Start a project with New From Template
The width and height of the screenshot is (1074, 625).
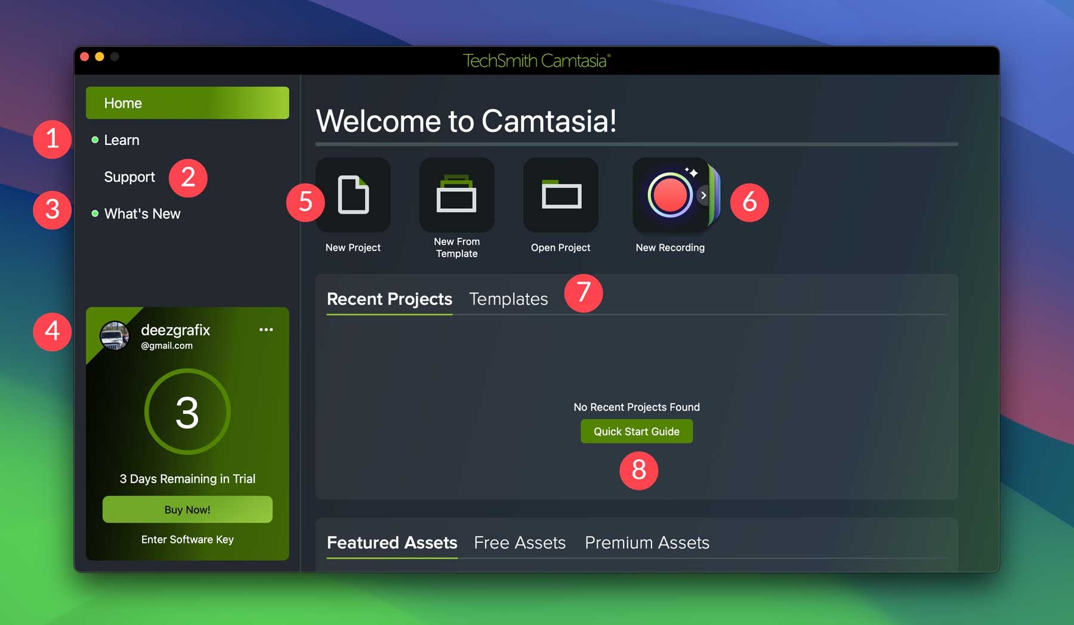point(456,195)
